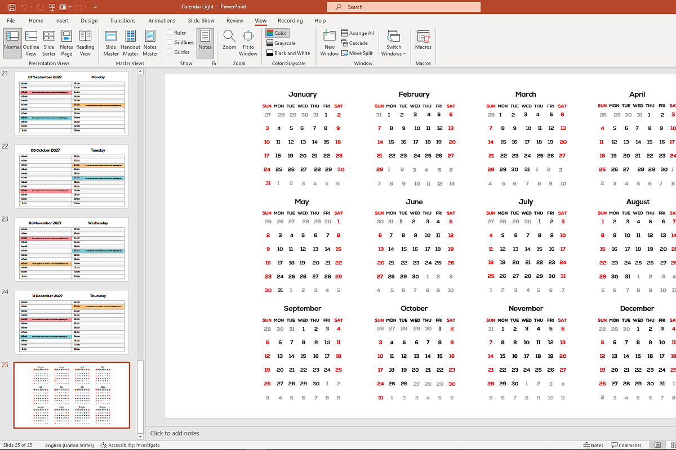Open the Review tab
Screen dimensions: 676x450
coord(235,21)
